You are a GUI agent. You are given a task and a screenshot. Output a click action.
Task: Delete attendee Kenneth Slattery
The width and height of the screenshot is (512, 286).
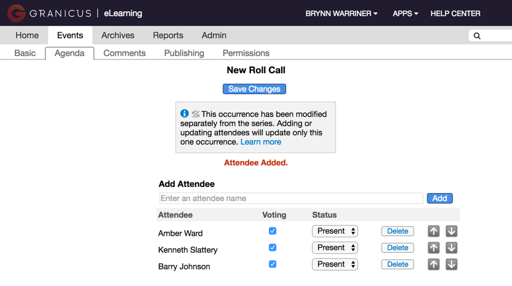pos(398,248)
